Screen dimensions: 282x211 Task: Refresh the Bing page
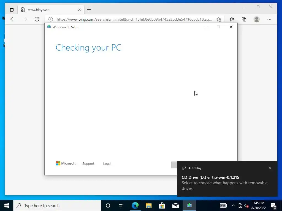point(37,19)
